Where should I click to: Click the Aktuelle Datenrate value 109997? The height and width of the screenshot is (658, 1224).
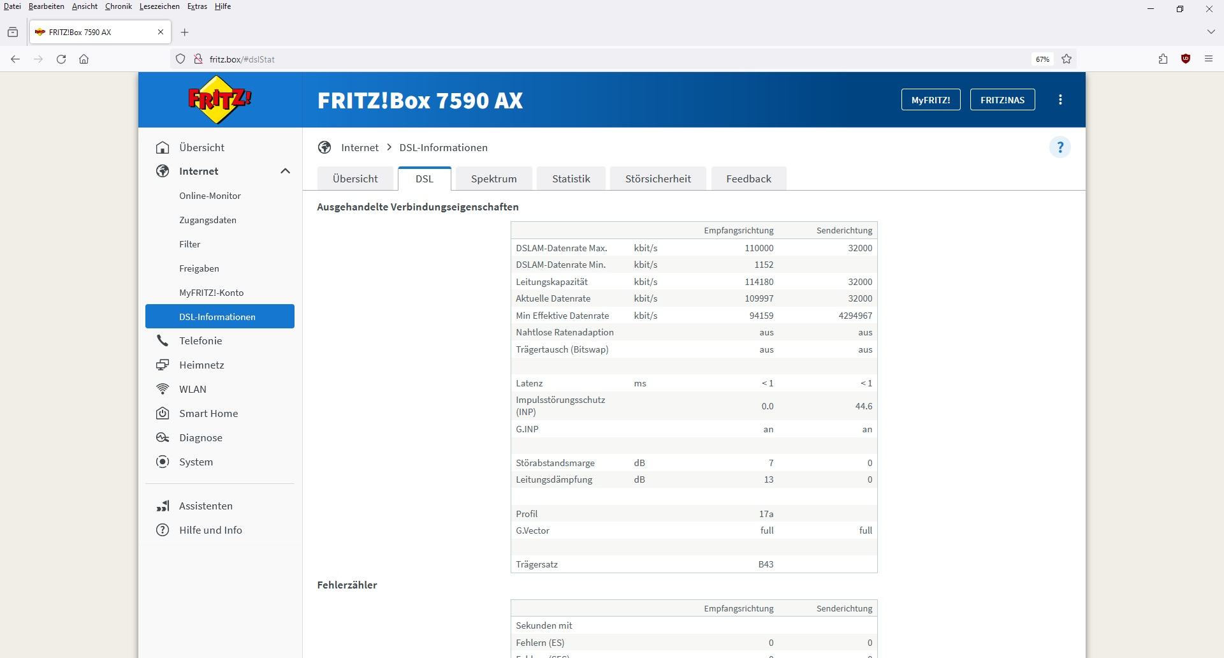point(759,298)
